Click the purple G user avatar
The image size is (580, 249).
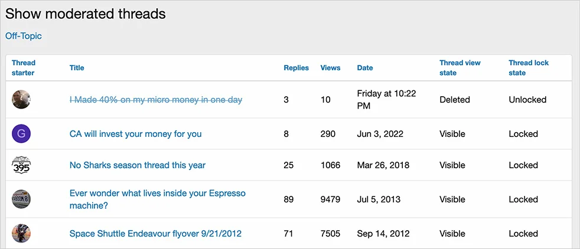(21, 134)
